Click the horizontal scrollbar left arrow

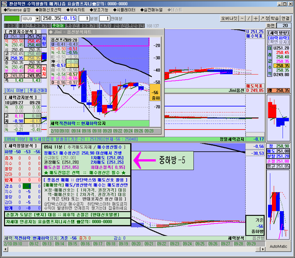[6, 249]
